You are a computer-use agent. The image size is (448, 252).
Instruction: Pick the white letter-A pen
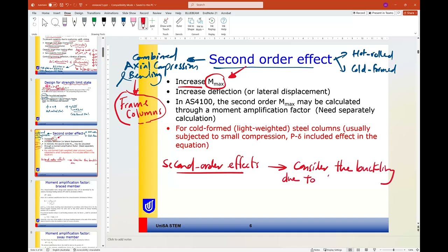click(75, 23)
